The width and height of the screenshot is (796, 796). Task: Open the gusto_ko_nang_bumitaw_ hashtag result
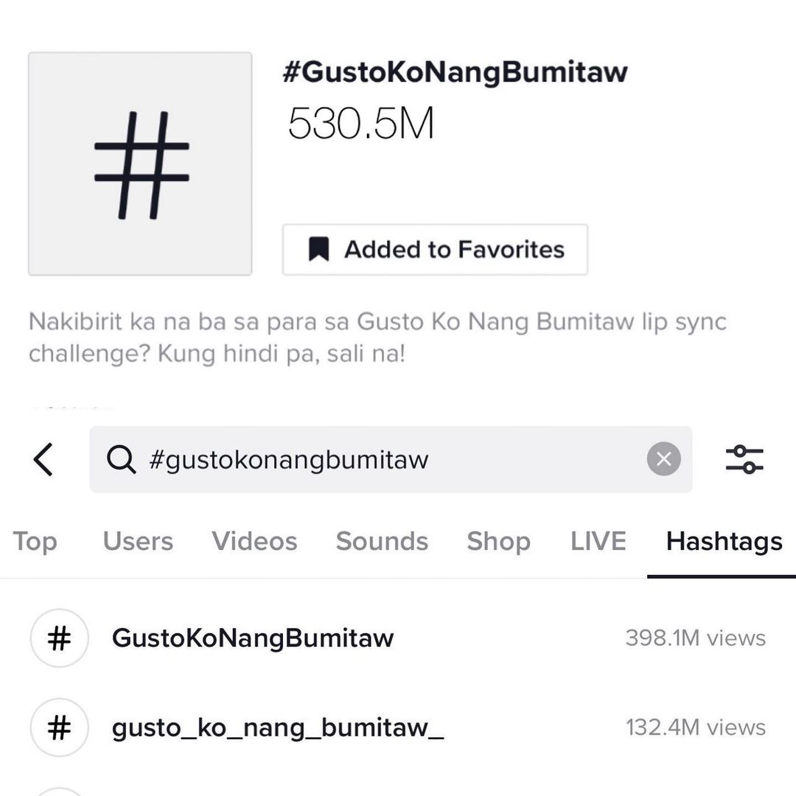click(277, 728)
